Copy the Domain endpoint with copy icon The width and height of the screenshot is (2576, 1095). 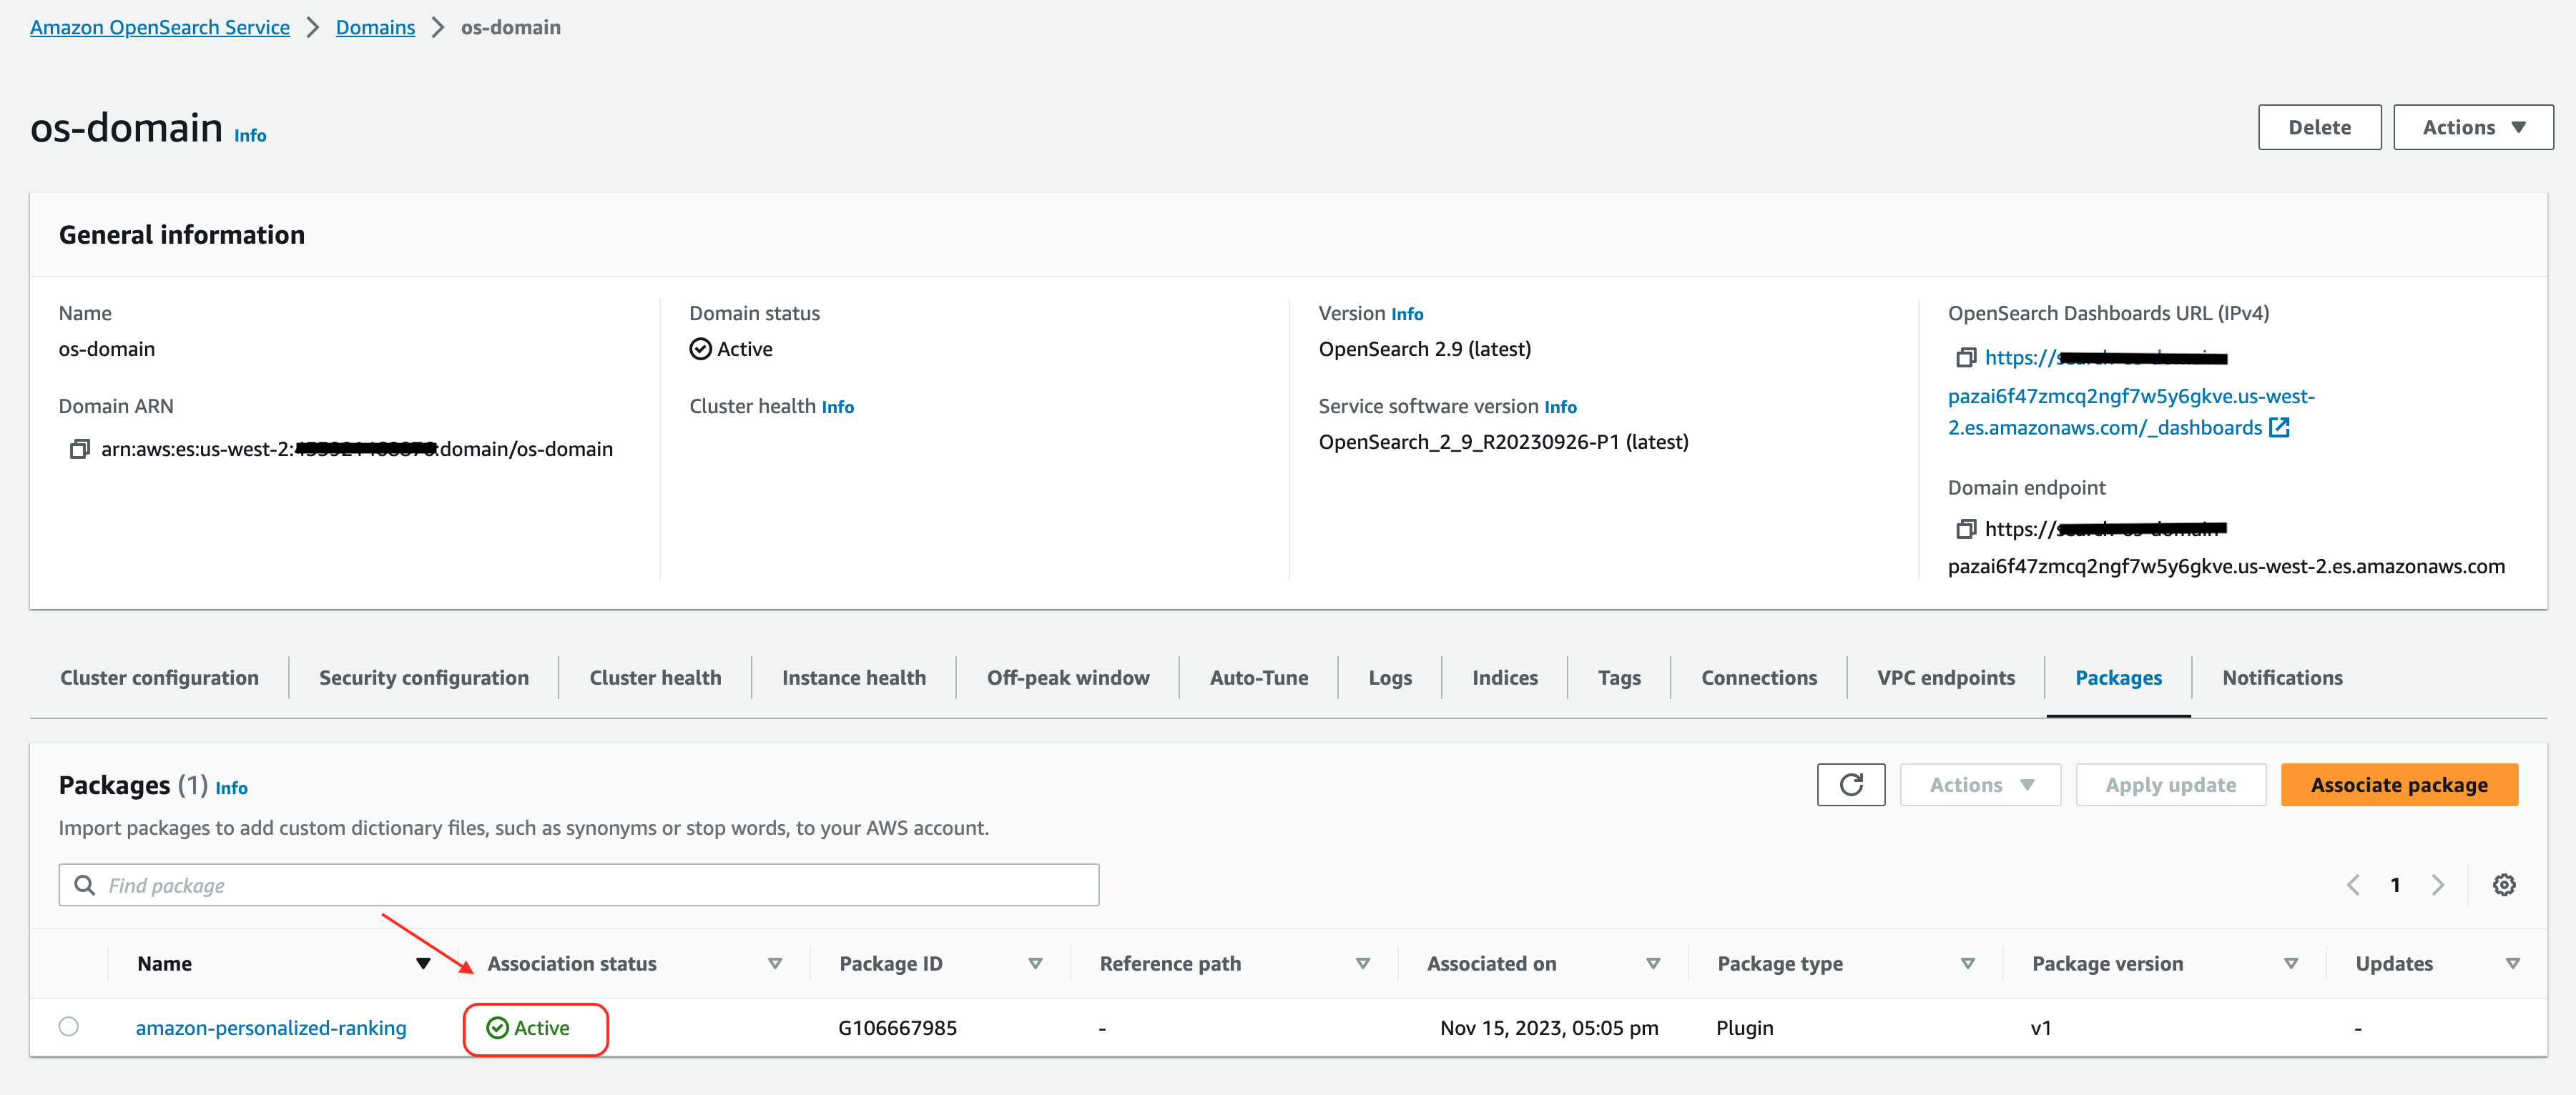[1966, 528]
